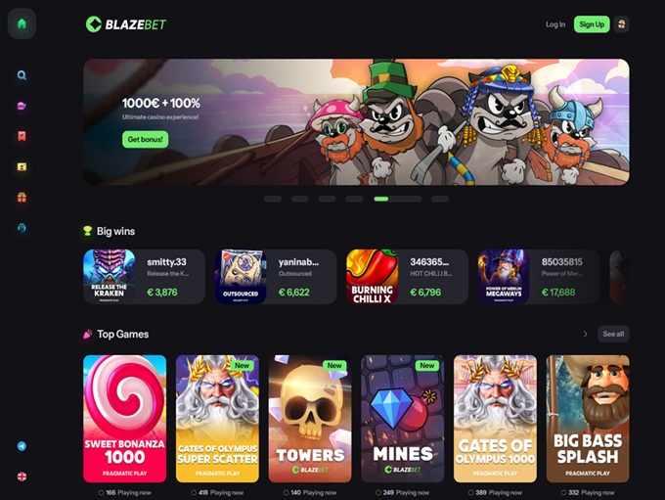This screenshot has width=665, height=500.
Task: Click the Log In link
Action: pyautogui.click(x=555, y=24)
